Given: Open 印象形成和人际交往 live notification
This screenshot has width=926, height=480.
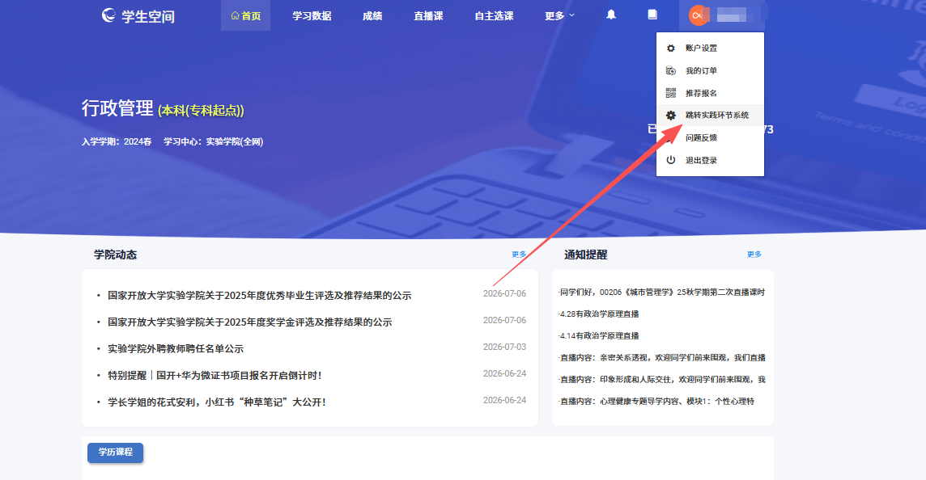Looking at the screenshot, I should (662, 379).
